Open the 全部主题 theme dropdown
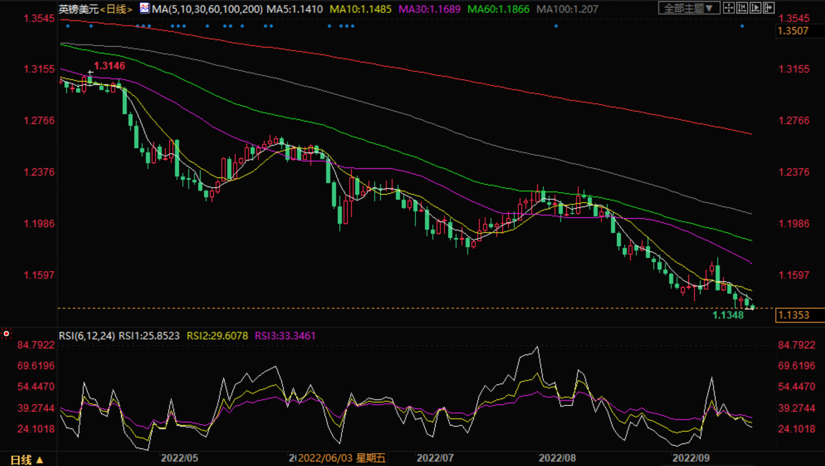 [689, 8]
